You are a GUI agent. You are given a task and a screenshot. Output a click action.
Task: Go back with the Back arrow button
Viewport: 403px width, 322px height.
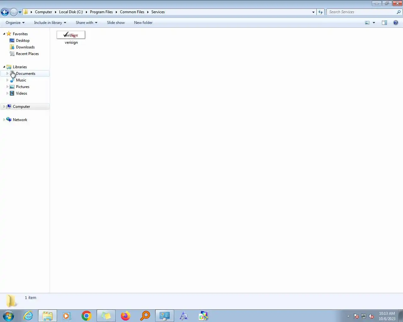(x=5, y=12)
